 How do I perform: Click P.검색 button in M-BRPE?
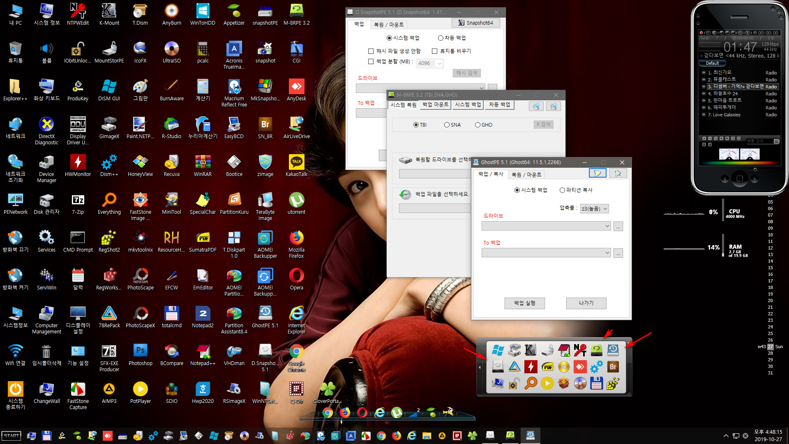click(543, 124)
